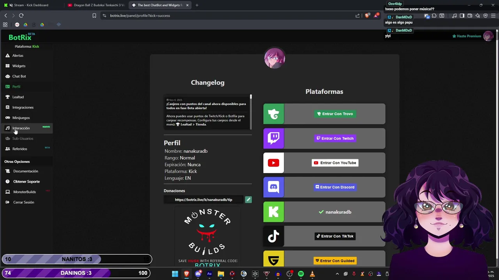Click the bookmark icon beside the address bar
This screenshot has height=280, width=499.
(x=94, y=16)
